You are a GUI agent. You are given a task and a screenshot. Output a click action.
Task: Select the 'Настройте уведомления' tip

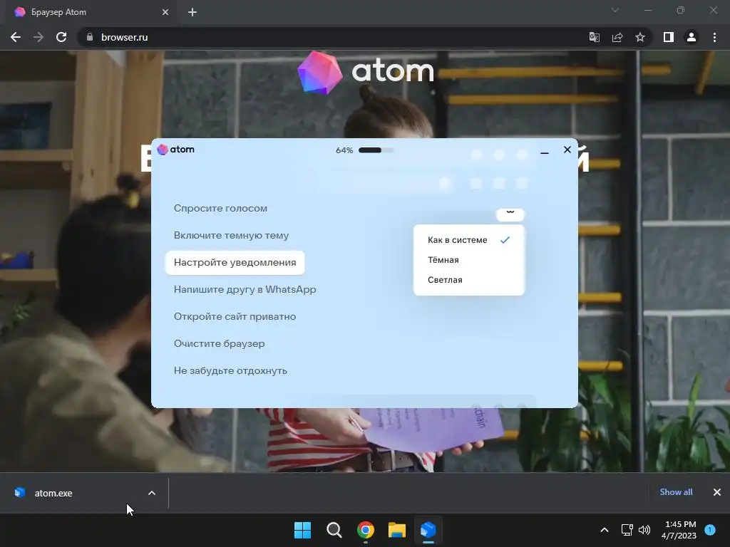[x=235, y=262]
